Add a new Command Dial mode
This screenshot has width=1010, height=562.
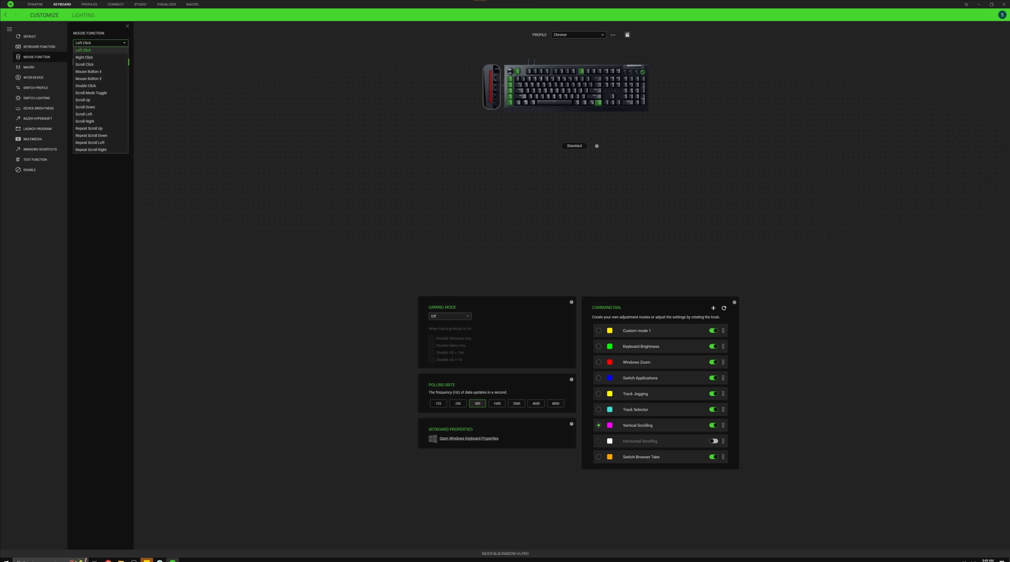point(713,308)
